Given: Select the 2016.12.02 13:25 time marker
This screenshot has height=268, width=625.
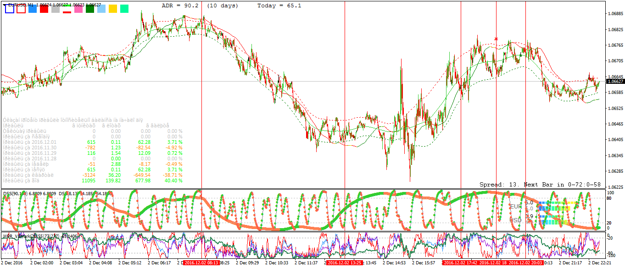Looking at the screenshot, I should [x=345, y=263].
